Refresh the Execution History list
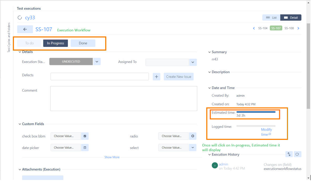 point(298,154)
